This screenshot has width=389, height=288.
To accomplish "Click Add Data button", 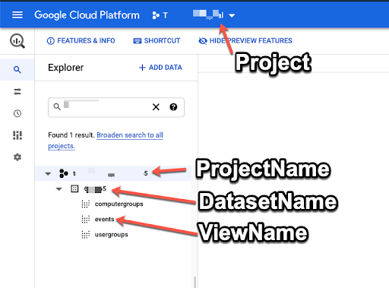I will tap(160, 68).
